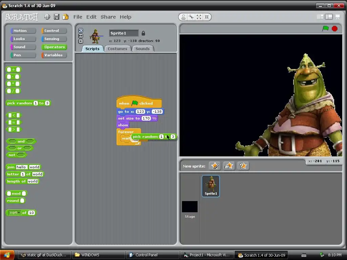Screen dimensions: 347x260
Task: Paint a new sprite
Action: coord(215,166)
